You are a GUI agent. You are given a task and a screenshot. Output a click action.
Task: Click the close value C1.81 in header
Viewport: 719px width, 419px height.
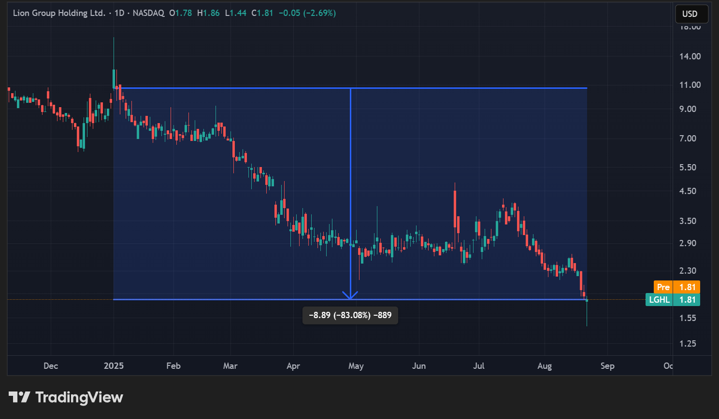(x=262, y=13)
